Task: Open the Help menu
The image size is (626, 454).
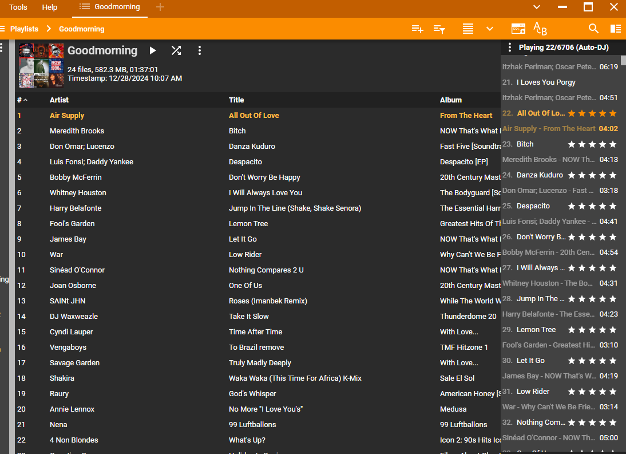Action: point(50,7)
